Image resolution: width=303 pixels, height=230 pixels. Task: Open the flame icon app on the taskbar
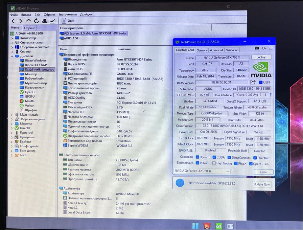click(x=207, y=226)
